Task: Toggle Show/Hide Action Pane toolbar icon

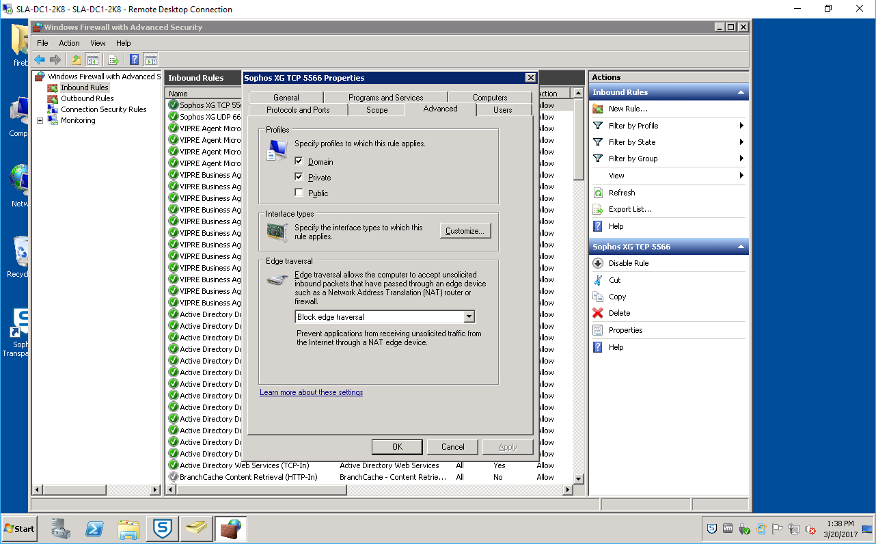Action: tap(151, 59)
